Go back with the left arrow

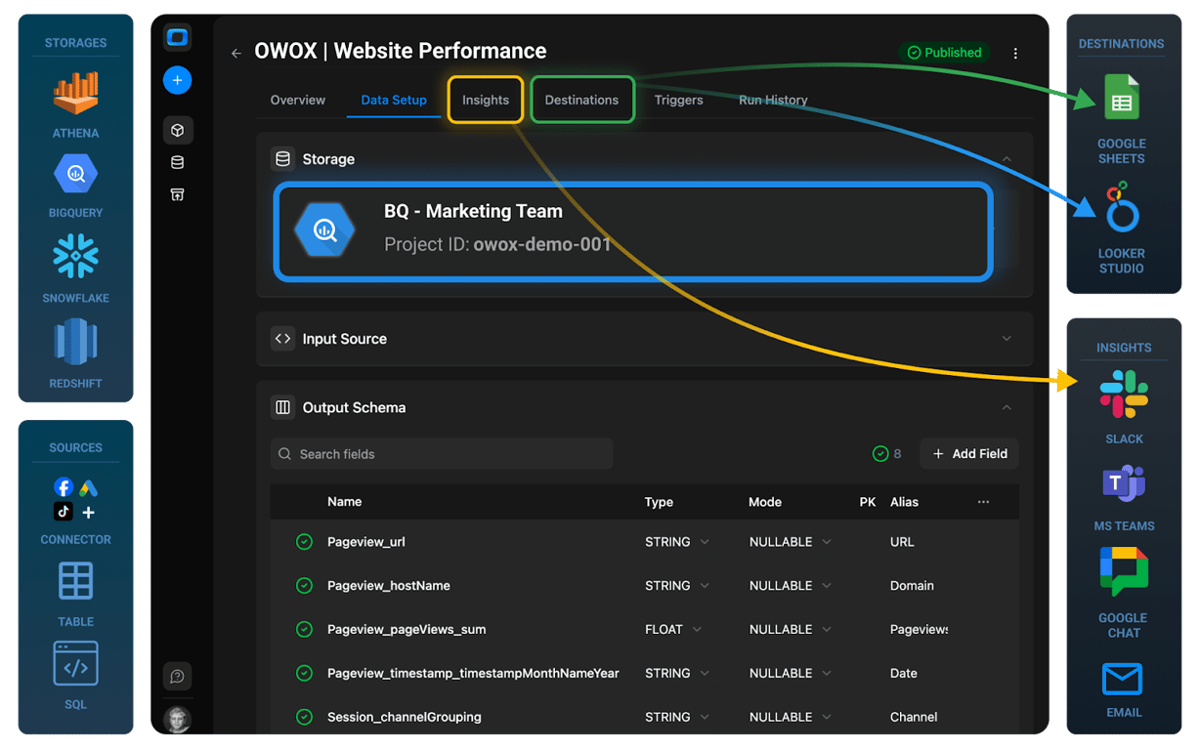[236, 53]
